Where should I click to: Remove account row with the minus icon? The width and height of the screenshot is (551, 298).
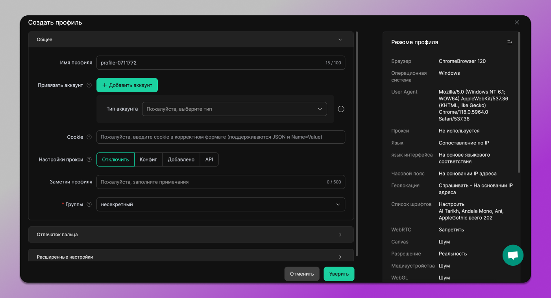coord(341,109)
